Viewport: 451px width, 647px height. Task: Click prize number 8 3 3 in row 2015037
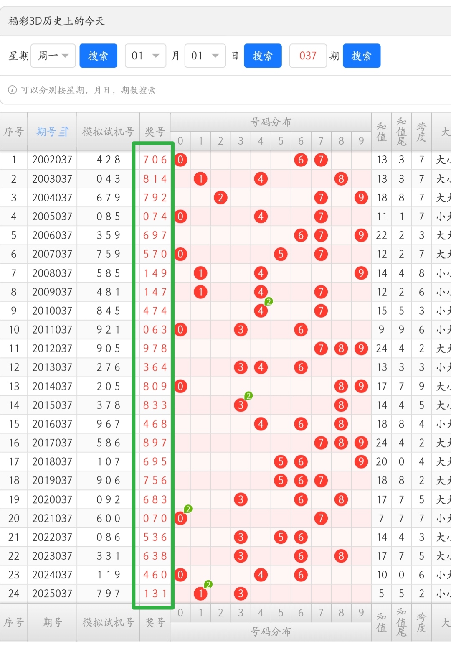point(155,405)
